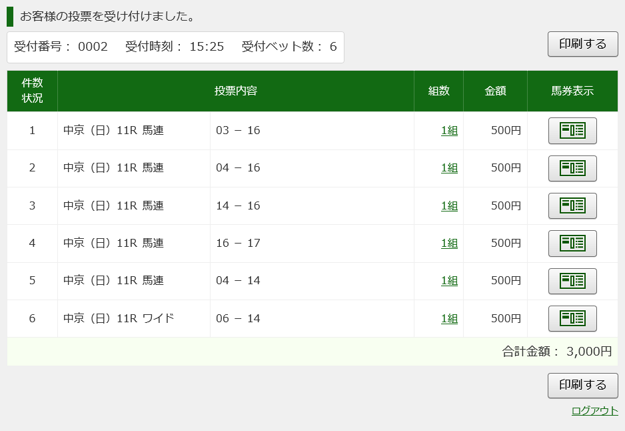625x431 pixels.
Task: Click the 合計金額 3,000円 total row
Action: click(x=556, y=352)
